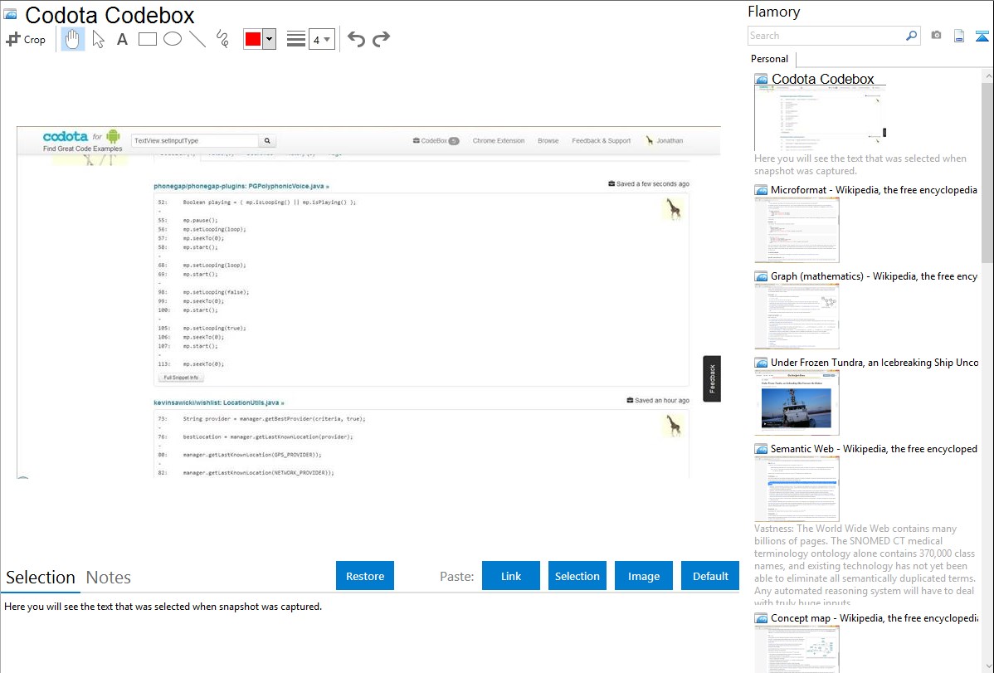The image size is (994, 673).
Task: Click the Default paste button
Action: [710, 576]
